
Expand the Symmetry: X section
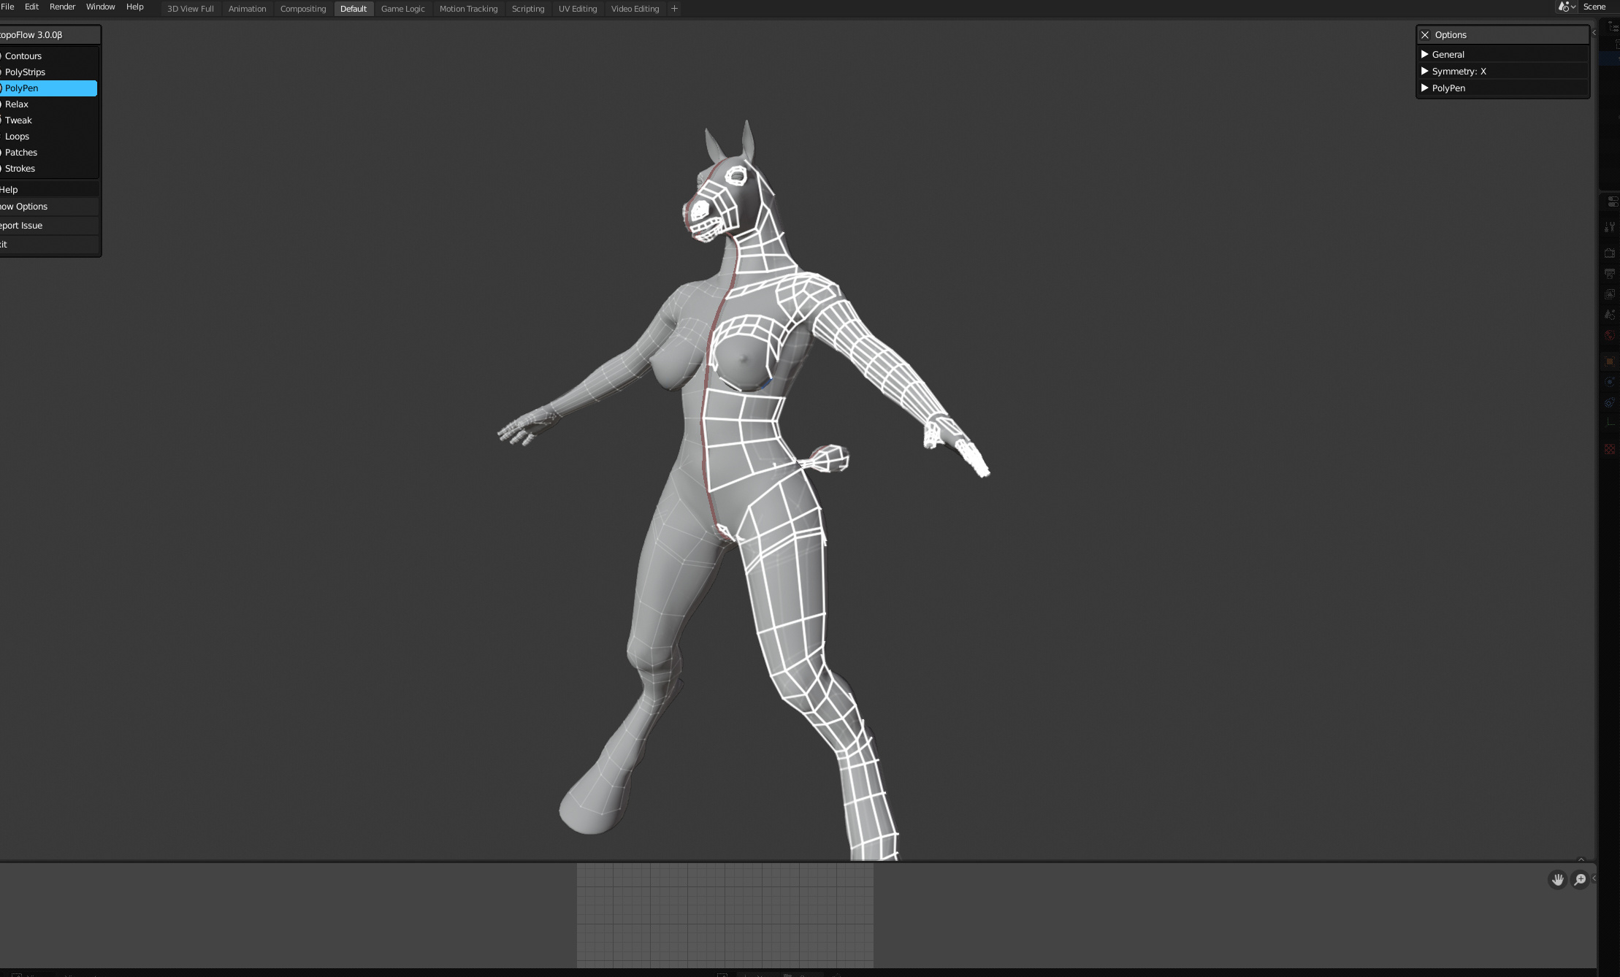pyautogui.click(x=1459, y=72)
